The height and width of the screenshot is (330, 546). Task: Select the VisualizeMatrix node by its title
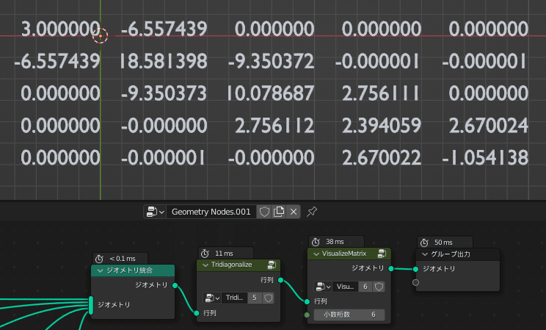344,254
